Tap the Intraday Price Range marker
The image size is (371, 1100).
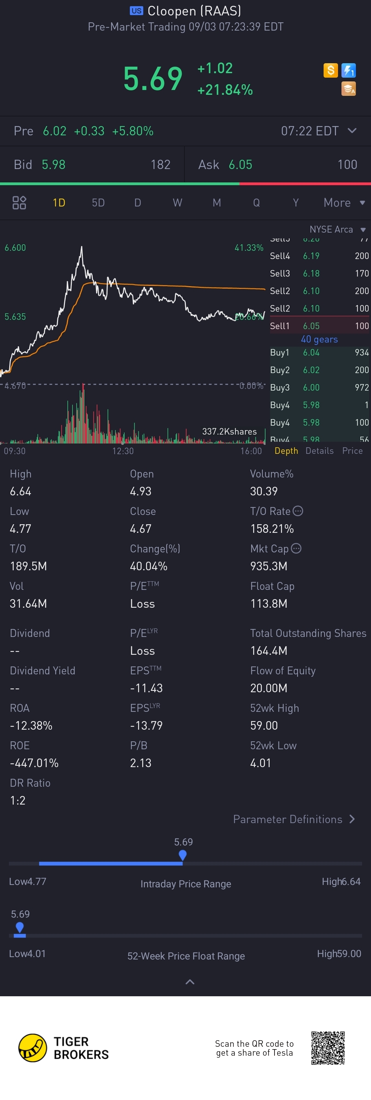pyautogui.click(x=183, y=855)
